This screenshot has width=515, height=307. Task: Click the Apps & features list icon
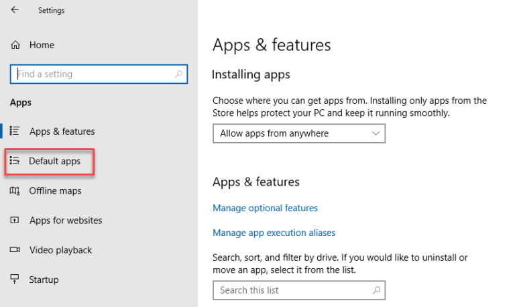15,131
